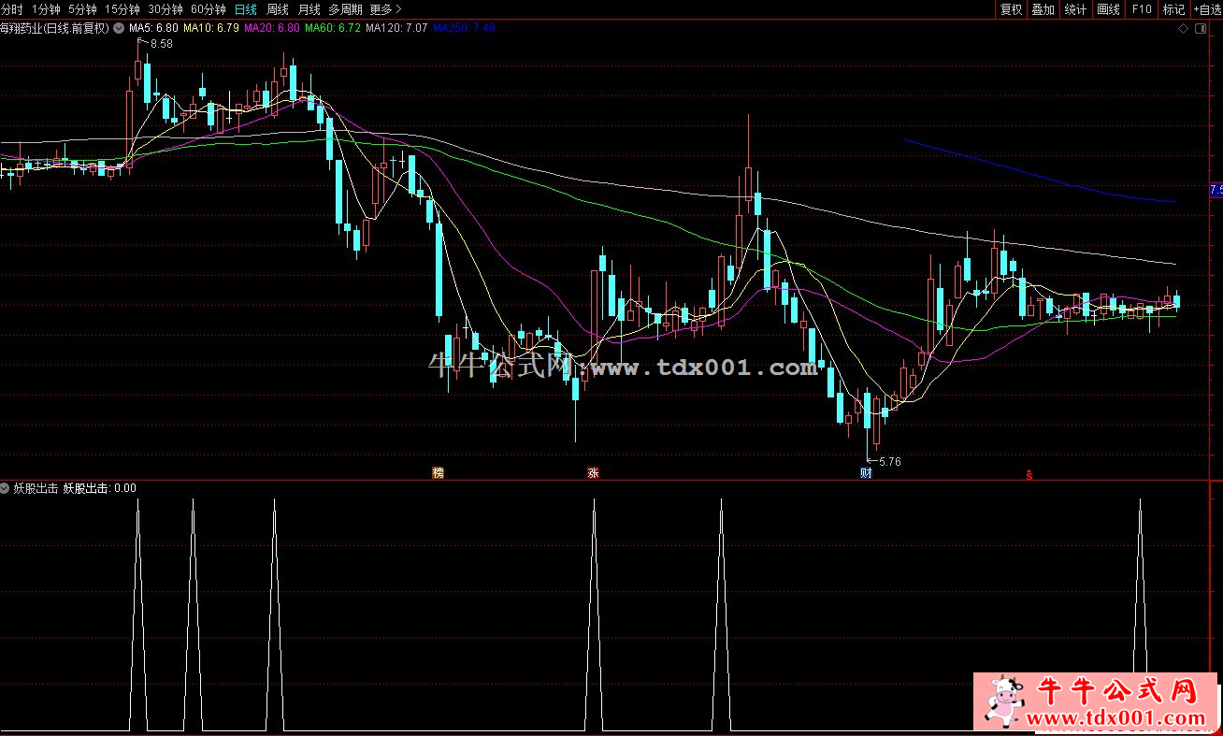Switch to the 月线 monthly chart
Viewport: 1223px width, 736px height.
(309, 9)
